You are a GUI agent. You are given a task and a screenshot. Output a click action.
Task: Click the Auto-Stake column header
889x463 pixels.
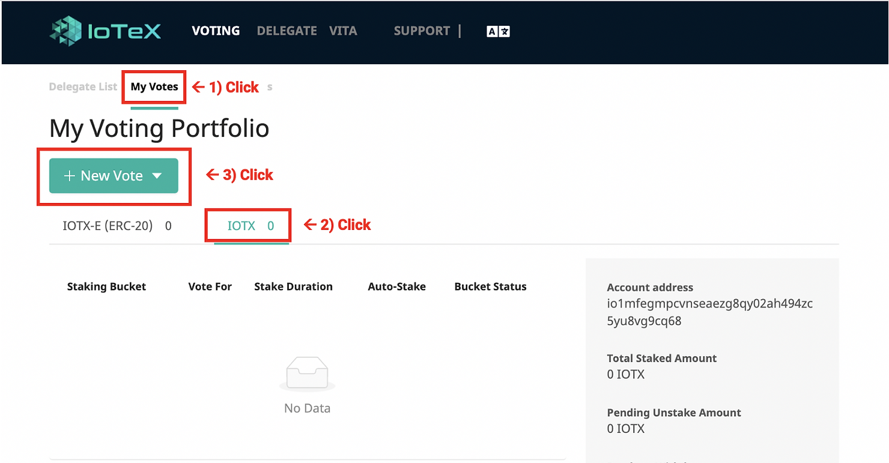click(x=396, y=286)
